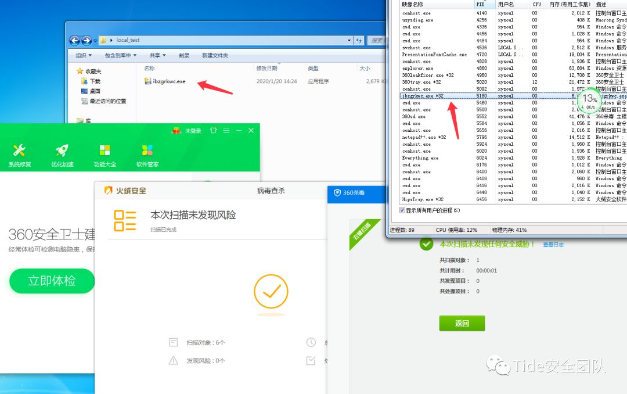This screenshot has height=394, width=627.
Task: Select the PresentationFontCache.exe process row
Action: [x=513, y=55]
